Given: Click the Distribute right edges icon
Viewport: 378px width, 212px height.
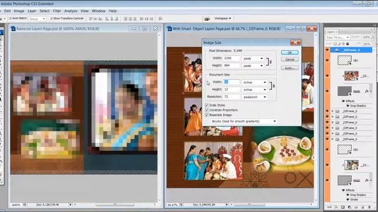Looking at the screenshot, I should click(151, 19).
